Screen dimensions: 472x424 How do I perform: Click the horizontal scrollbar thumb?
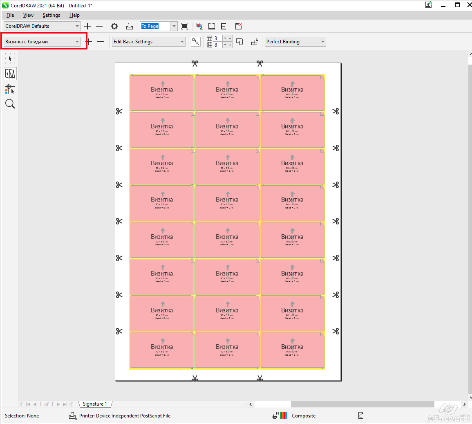click(x=362, y=404)
